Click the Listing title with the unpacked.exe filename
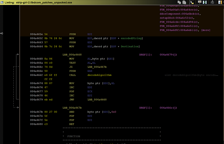This screenshot has width=224, height=144. coord(38,2)
